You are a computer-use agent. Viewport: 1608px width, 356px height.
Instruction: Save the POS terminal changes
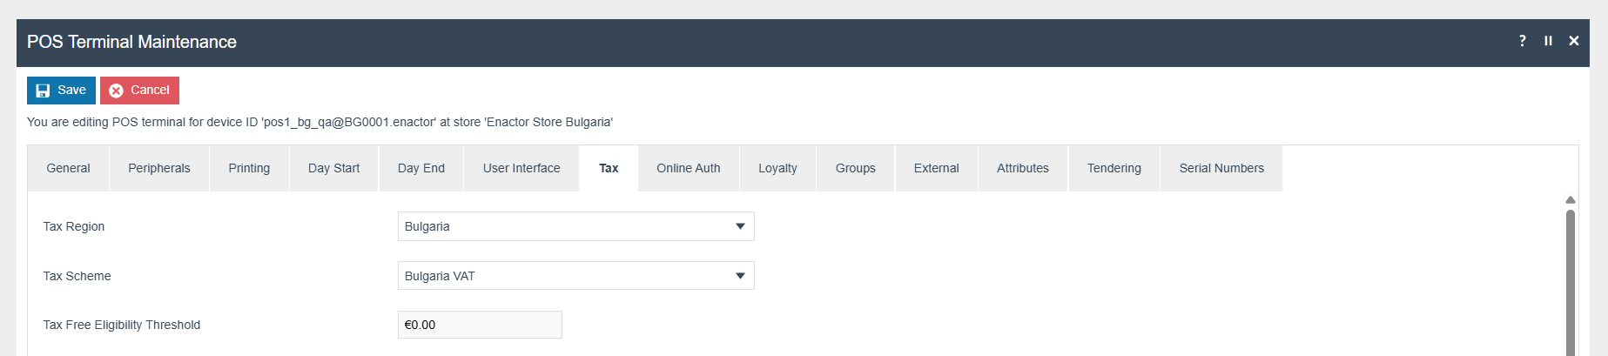tap(61, 91)
